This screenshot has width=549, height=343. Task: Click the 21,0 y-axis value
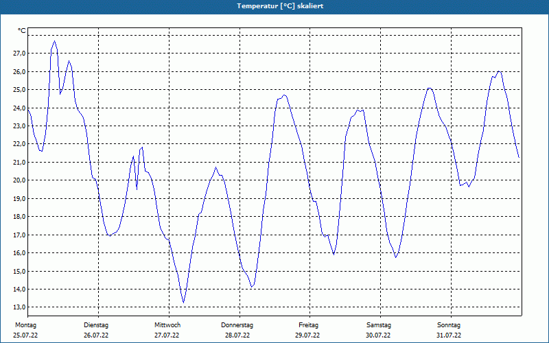click(x=19, y=162)
